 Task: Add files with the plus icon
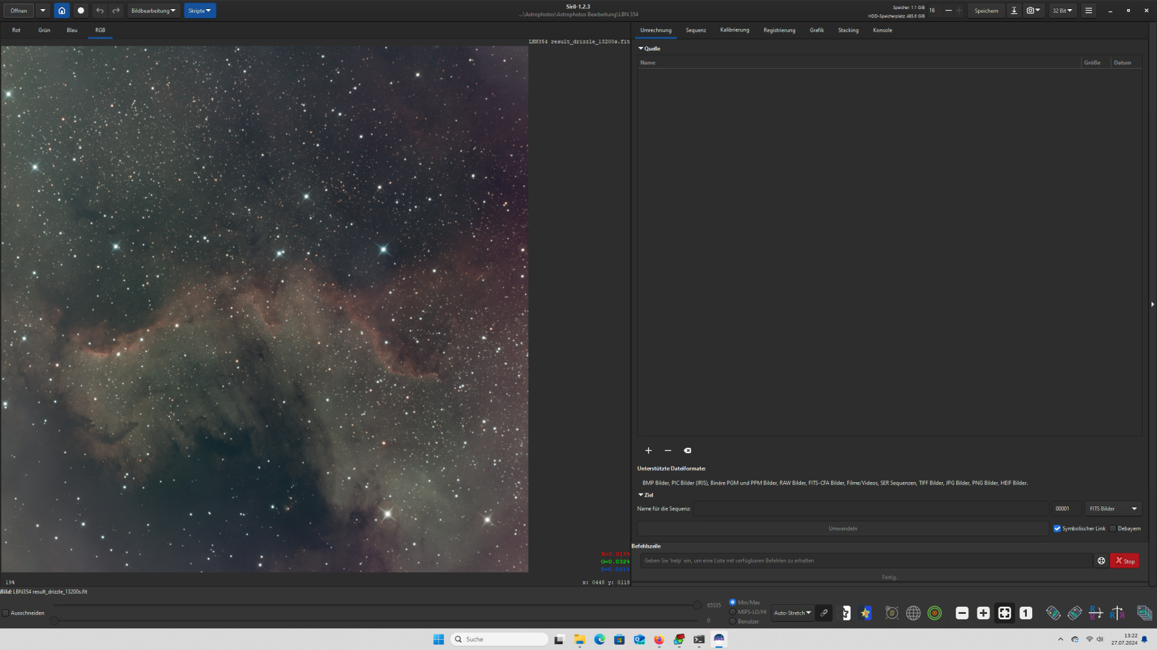tap(648, 450)
